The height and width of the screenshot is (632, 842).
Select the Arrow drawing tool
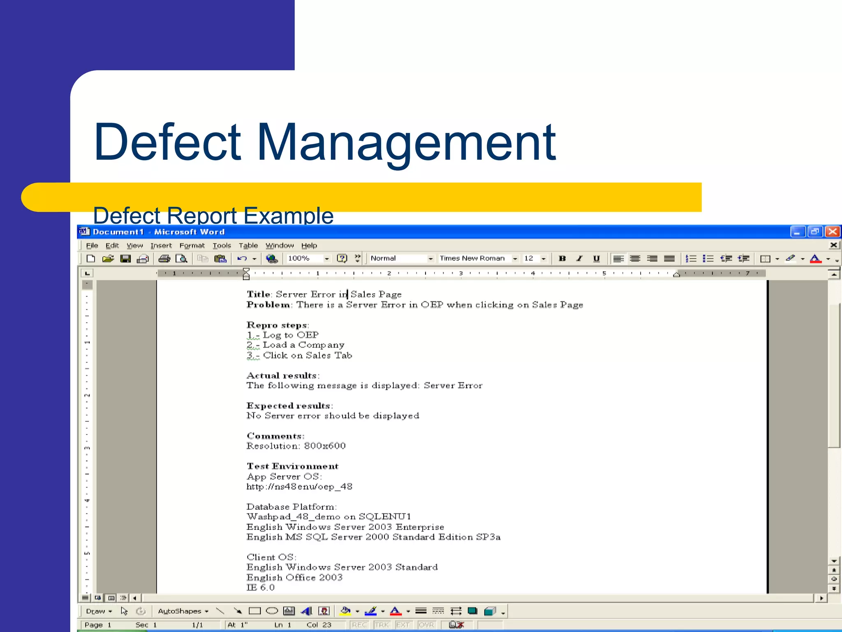click(238, 611)
